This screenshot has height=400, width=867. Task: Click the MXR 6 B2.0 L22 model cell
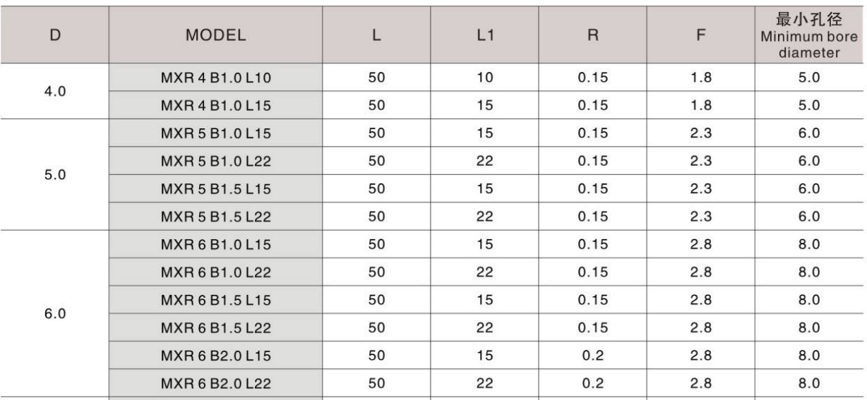pos(216,384)
